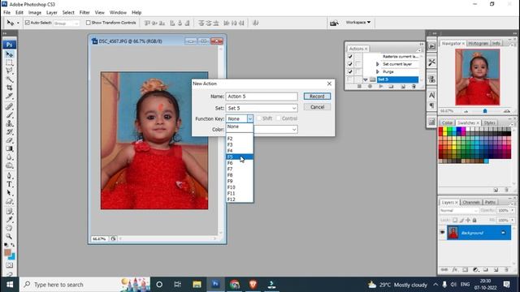The width and height of the screenshot is (520, 292).
Task: Expand the Set current layer action step
Action: (377, 64)
